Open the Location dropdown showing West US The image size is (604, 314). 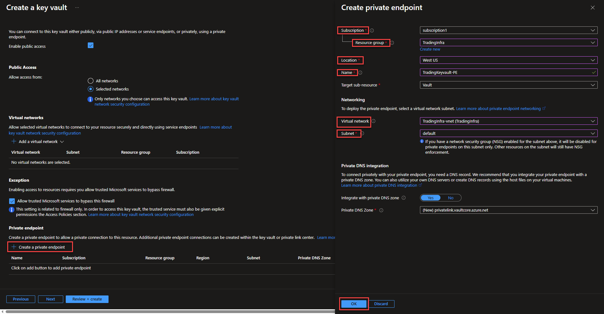tap(508, 60)
